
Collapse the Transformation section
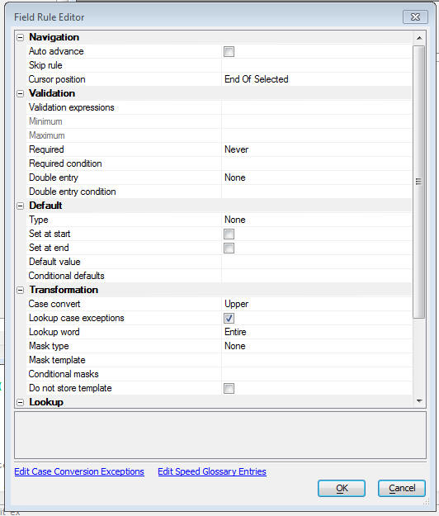(21, 291)
